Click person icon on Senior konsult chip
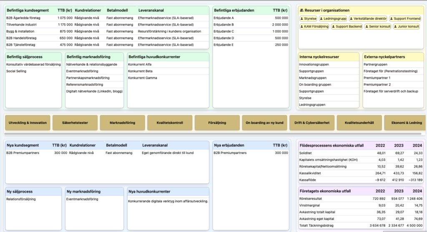427x232 pixels. tap(367, 27)
